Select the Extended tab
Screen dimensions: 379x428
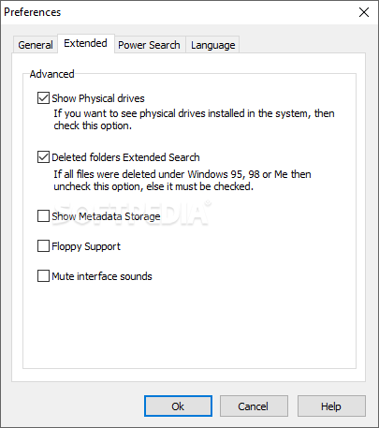coord(86,43)
